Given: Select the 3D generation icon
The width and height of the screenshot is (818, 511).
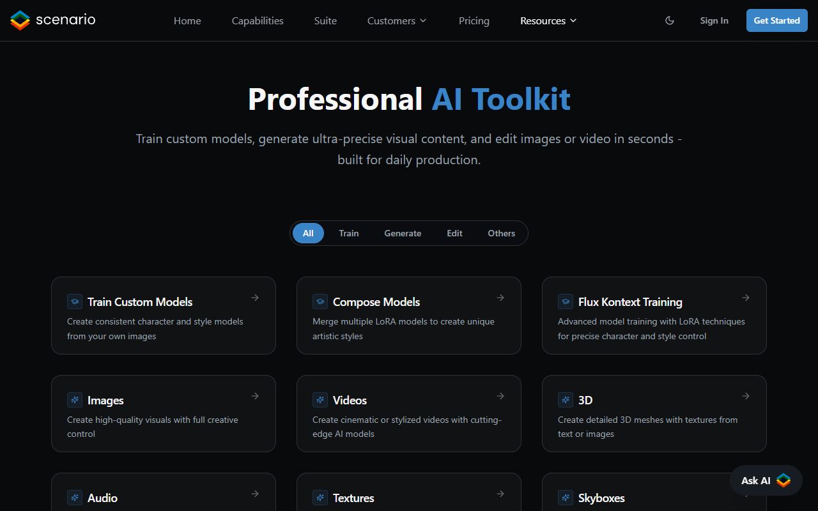Looking at the screenshot, I should [565, 399].
